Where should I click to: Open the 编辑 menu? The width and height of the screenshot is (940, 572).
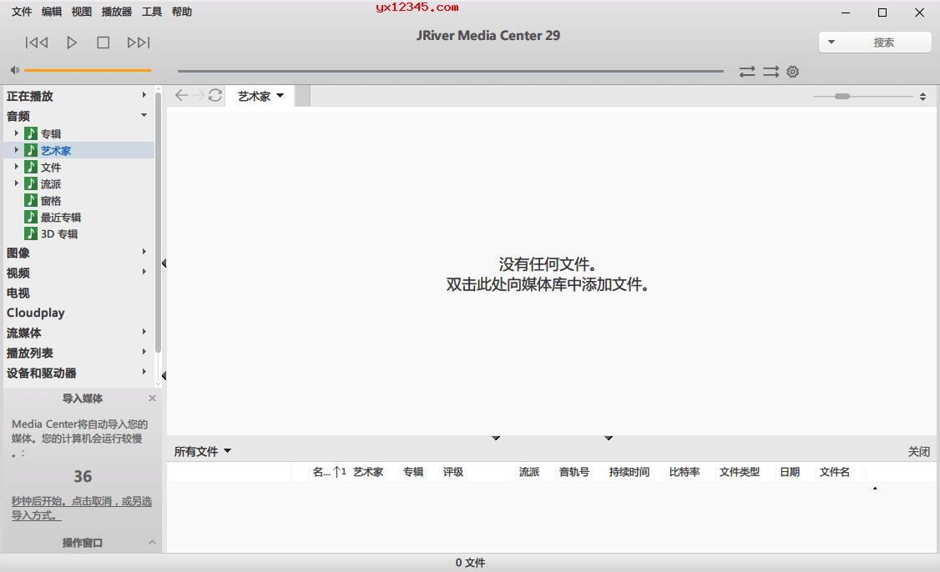[52, 12]
